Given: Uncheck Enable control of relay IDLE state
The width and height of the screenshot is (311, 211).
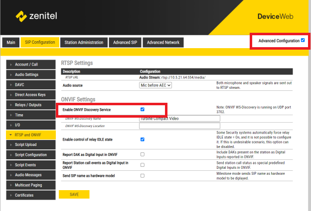Looking at the screenshot, I should pyautogui.click(x=143, y=139).
